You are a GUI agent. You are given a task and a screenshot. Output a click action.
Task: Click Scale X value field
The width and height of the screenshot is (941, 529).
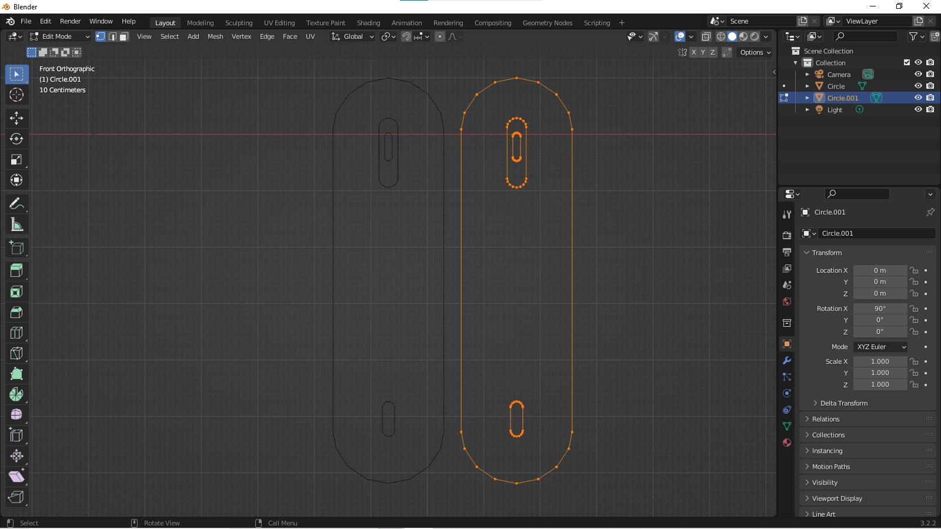[880, 361]
